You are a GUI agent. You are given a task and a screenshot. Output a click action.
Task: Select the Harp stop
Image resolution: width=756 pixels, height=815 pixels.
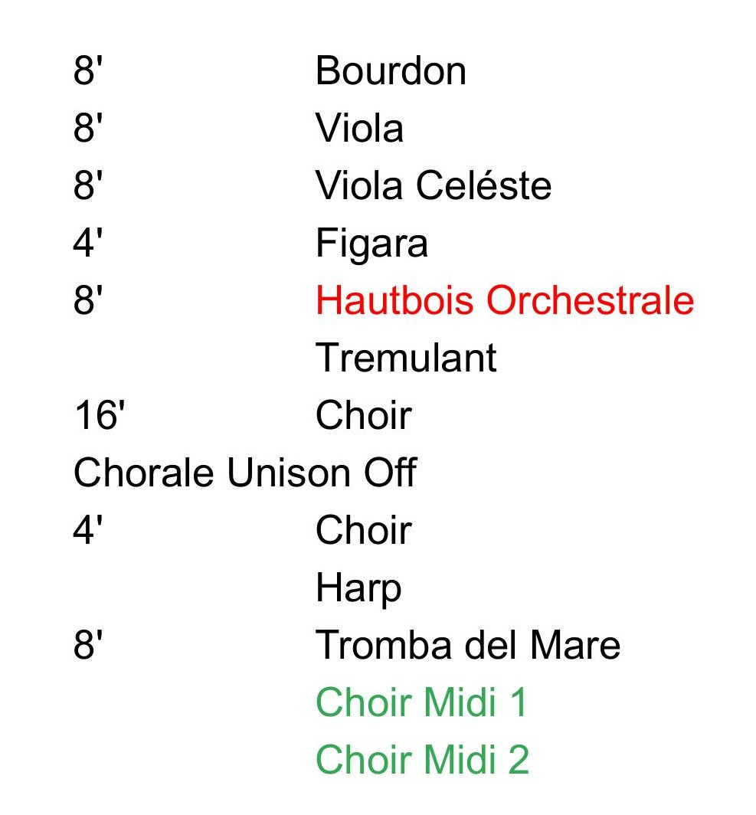point(358,589)
